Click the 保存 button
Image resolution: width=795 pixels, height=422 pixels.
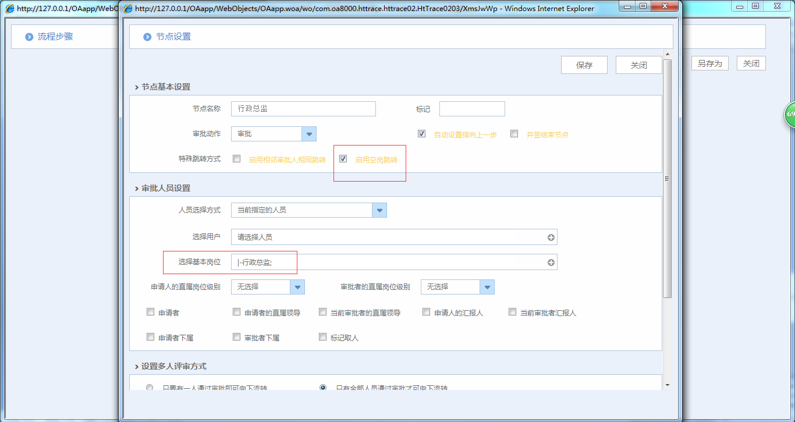584,65
